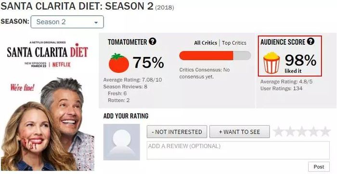Rate the show three stars
This screenshot has width=337, height=174.
pos(302,131)
